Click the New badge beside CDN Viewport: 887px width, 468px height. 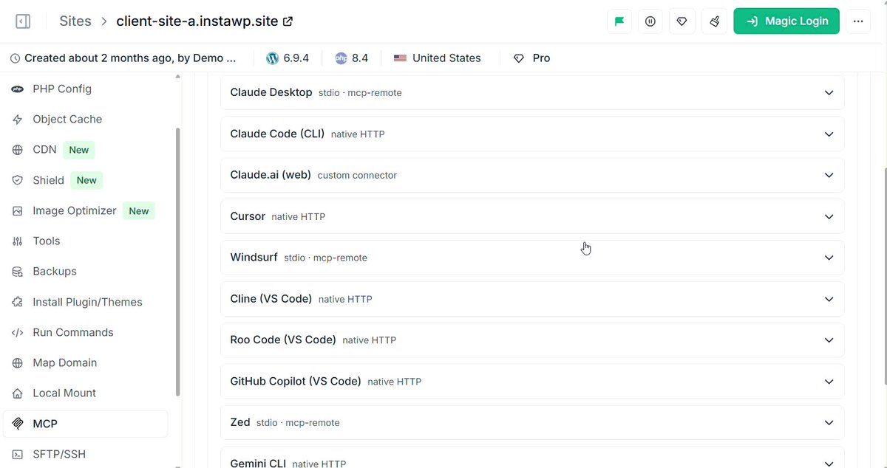[x=79, y=150]
